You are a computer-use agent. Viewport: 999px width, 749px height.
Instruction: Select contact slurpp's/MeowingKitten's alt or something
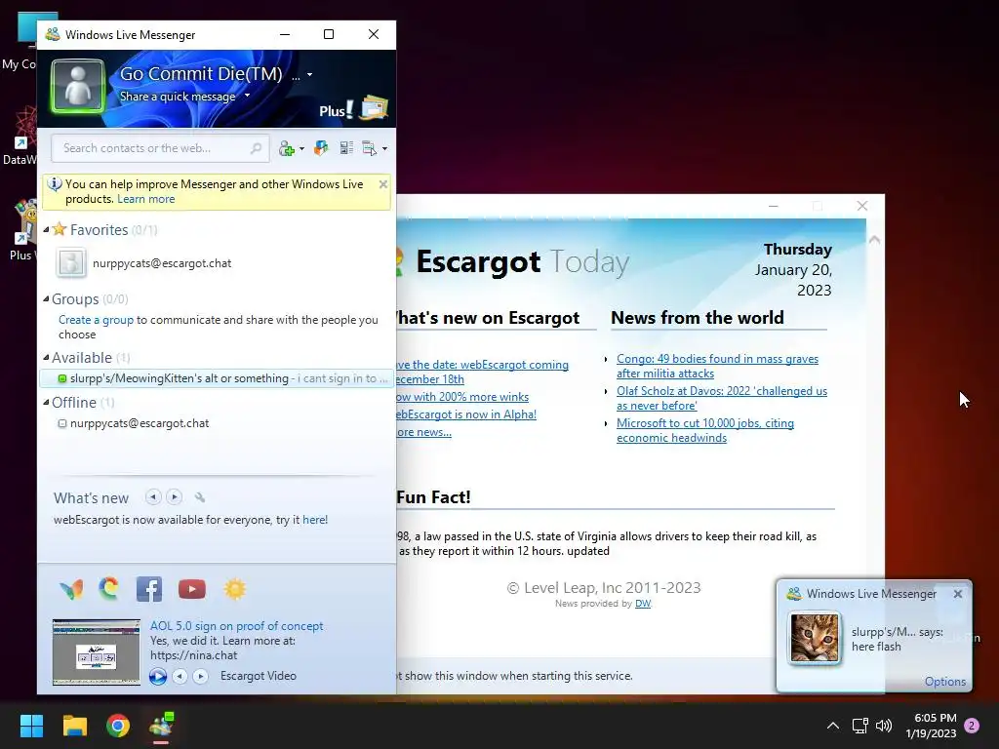click(217, 378)
